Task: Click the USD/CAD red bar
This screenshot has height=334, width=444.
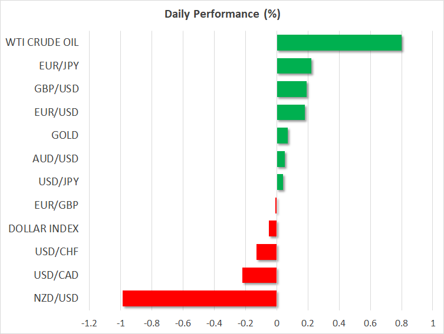Action: 259,275
